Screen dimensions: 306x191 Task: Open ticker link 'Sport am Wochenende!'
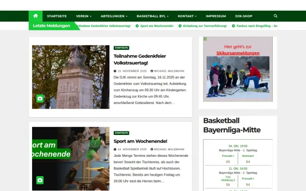tap(157, 26)
